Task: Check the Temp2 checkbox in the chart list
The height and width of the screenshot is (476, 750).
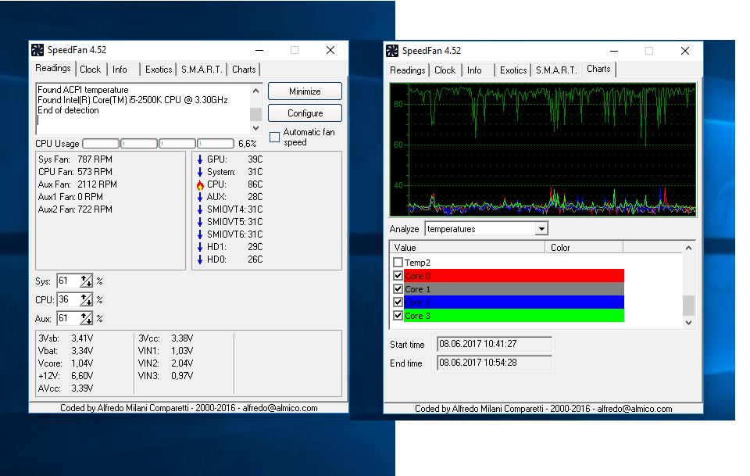Action: point(398,262)
